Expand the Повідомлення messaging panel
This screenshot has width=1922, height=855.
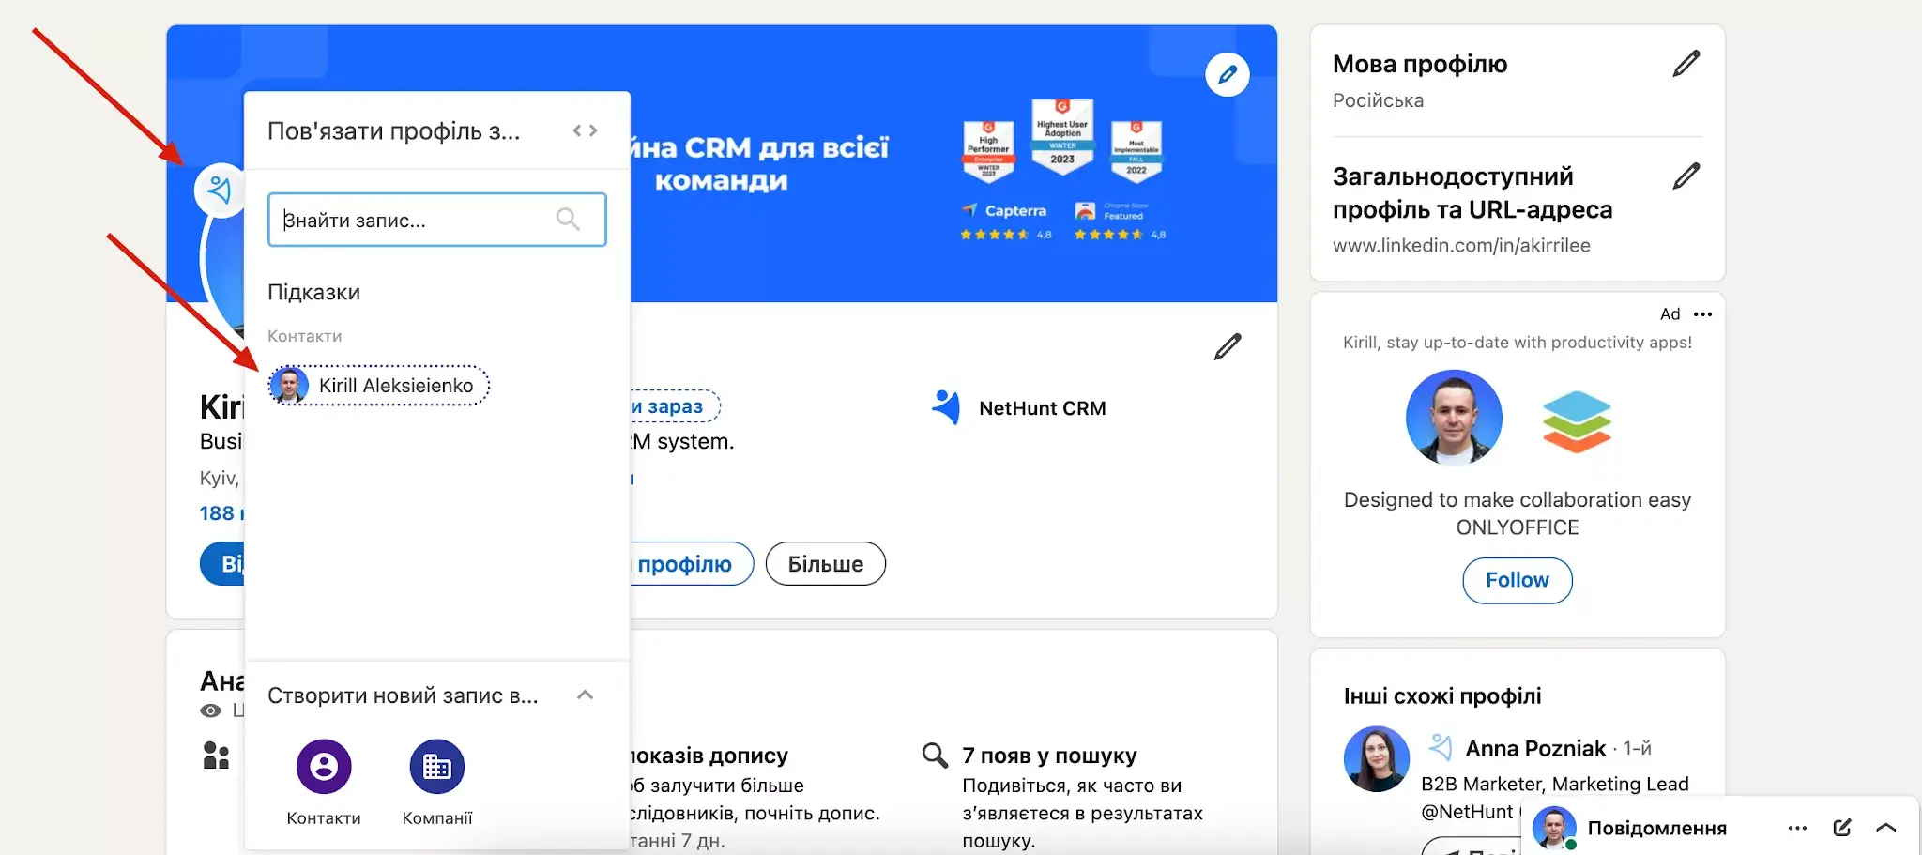point(1886,828)
